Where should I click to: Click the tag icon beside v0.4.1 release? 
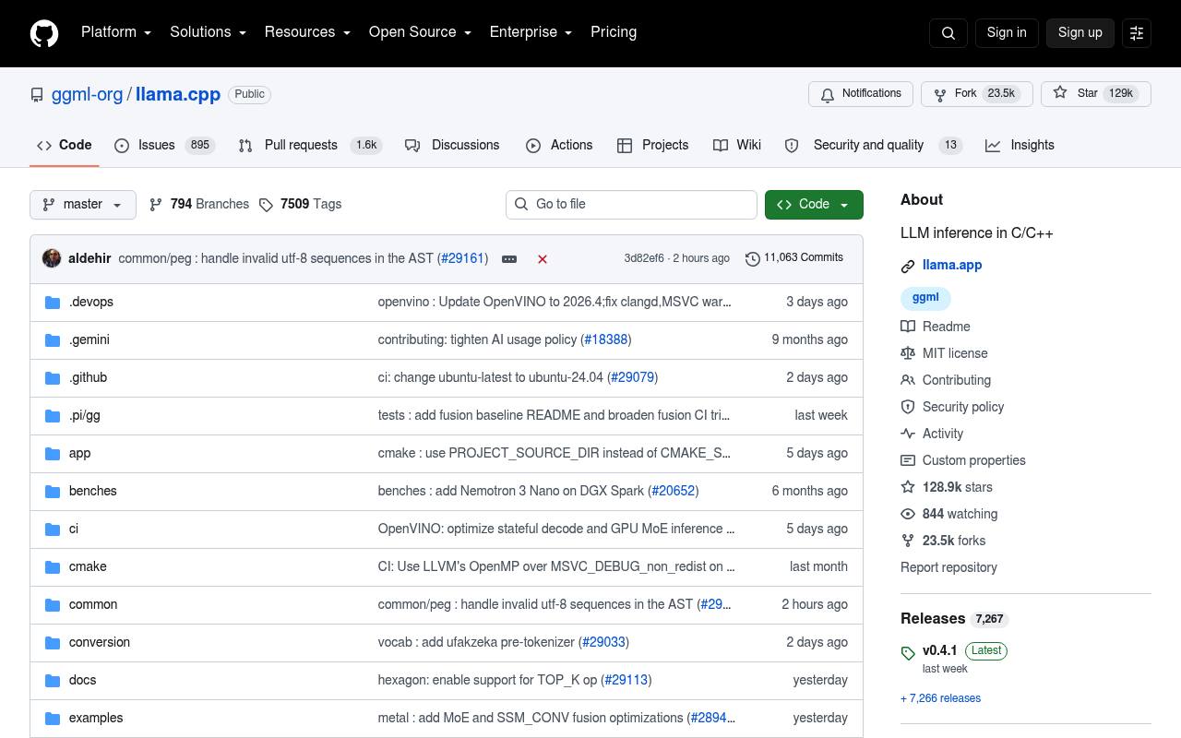[908, 653]
